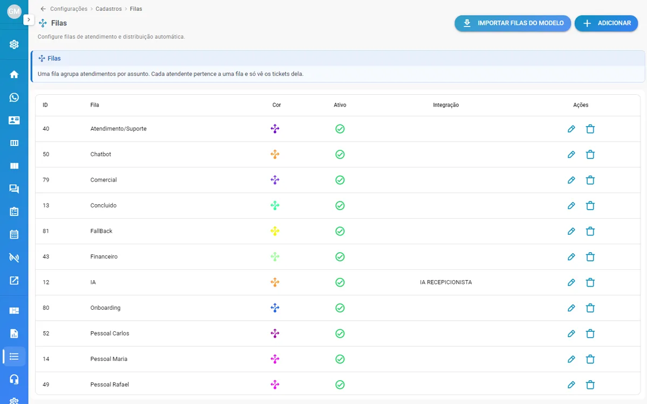Delete the Onboarding queue

pyautogui.click(x=590, y=308)
